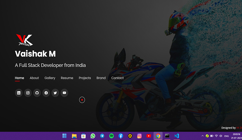The height and width of the screenshot is (140, 242).
Task: Open WhatsApp from the taskbar
Action: (x=93, y=136)
